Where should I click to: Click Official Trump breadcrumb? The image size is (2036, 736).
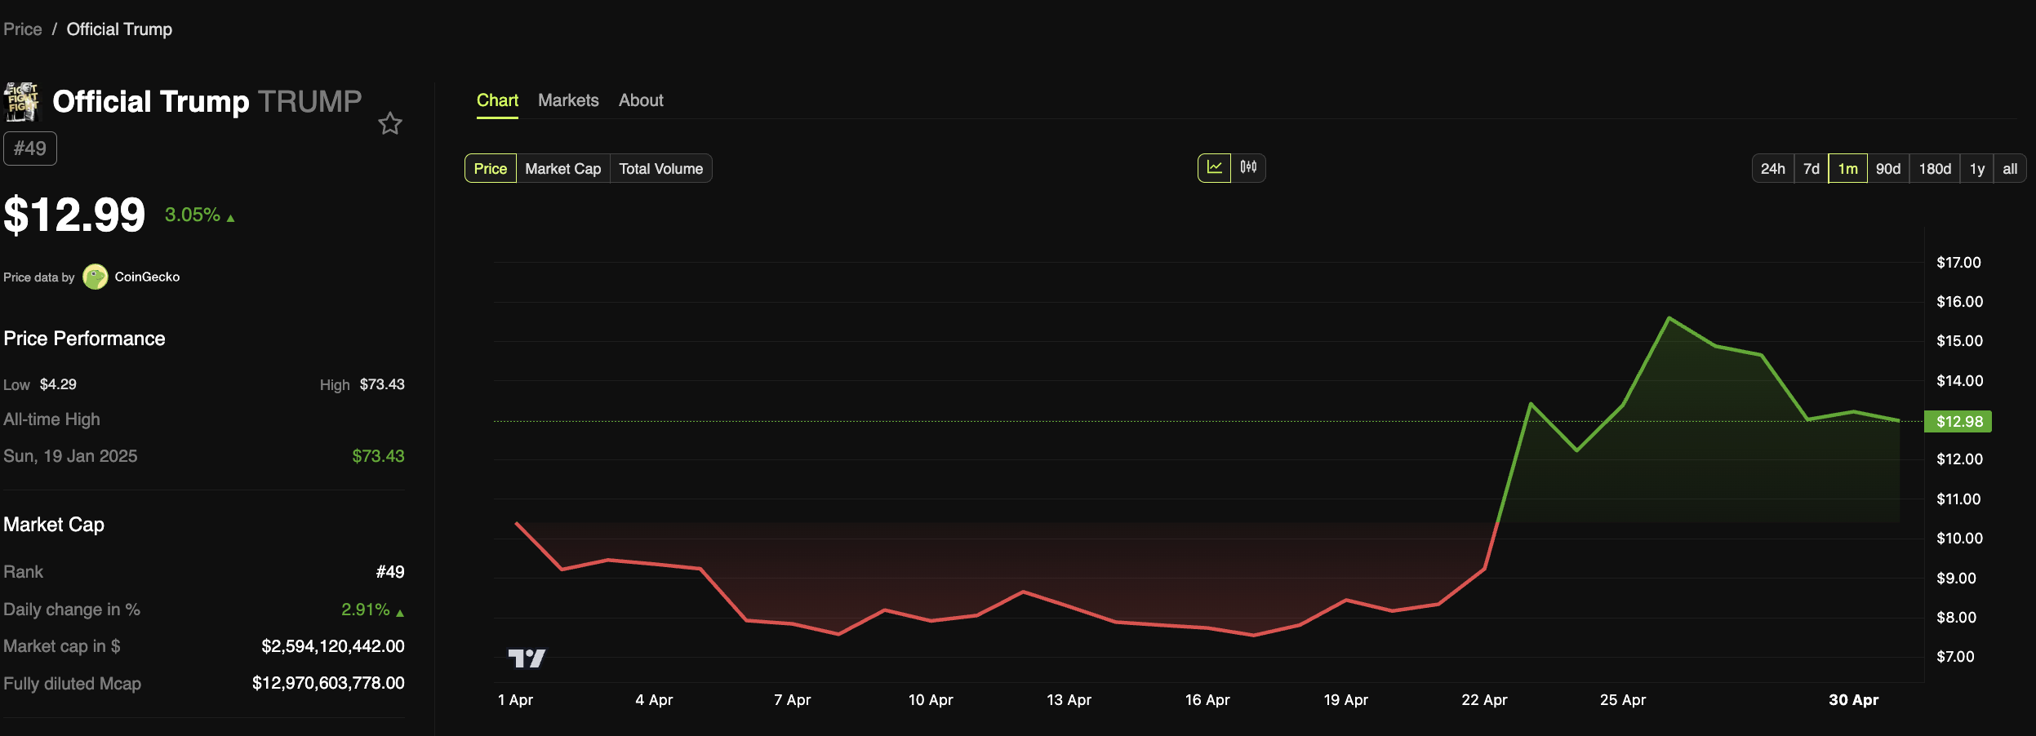click(119, 29)
